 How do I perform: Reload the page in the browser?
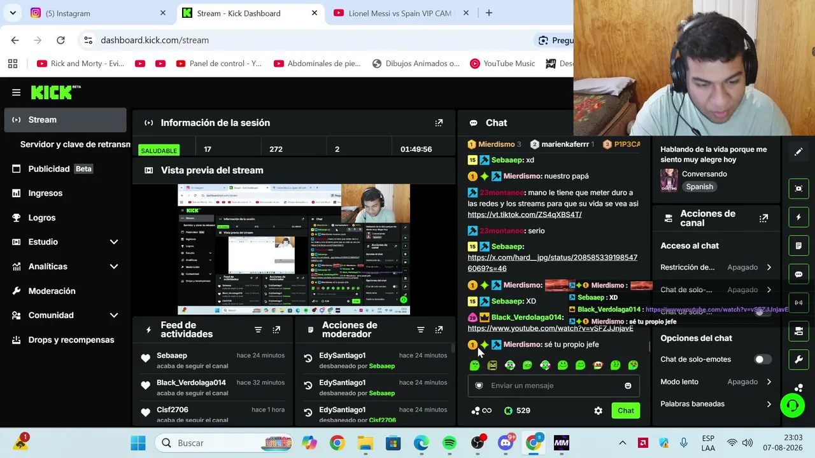tap(60, 40)
